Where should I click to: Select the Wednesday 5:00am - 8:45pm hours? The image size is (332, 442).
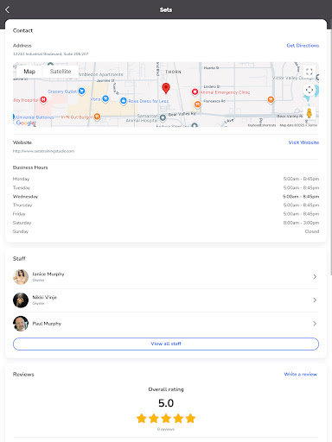tap(301, 197)
